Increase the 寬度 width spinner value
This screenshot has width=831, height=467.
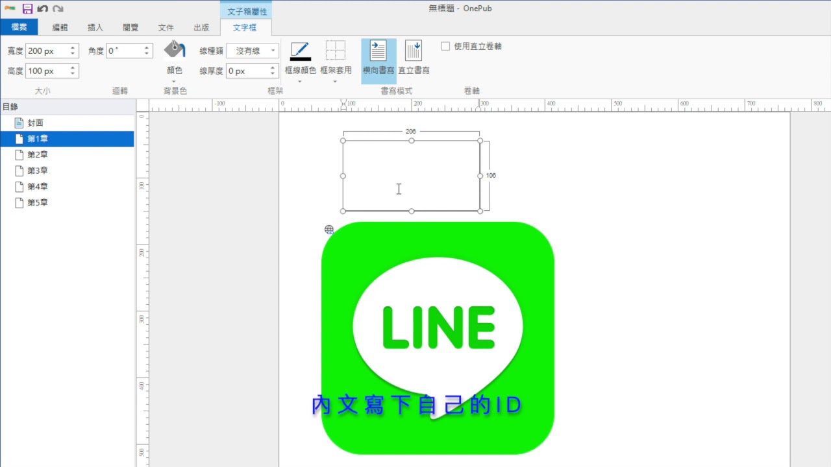click(x=73, y=47)
